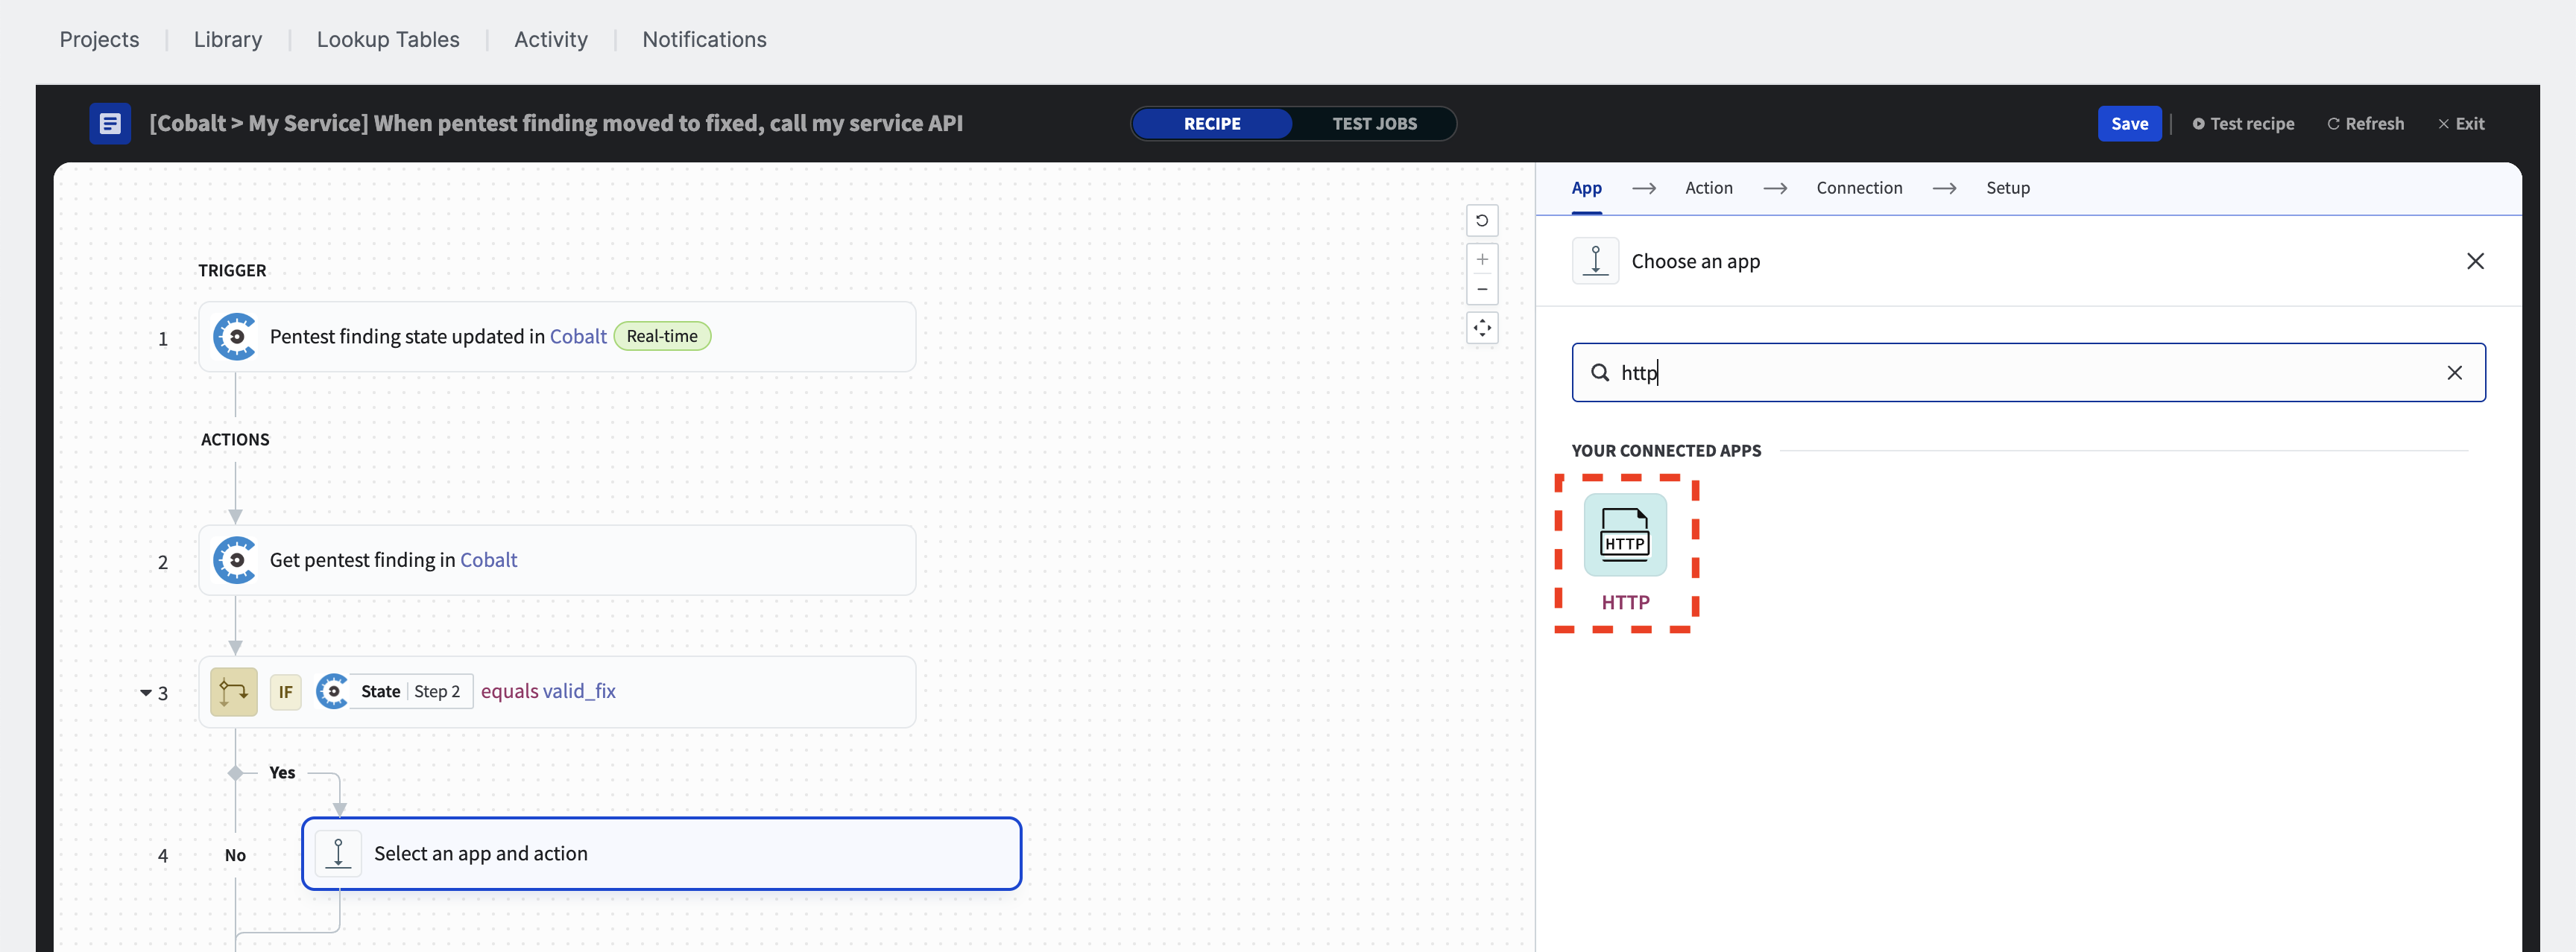Select the HTTP app icon
Image resolution: width=2576 pixels, height=952 pixels.
tap(1625, 534)
